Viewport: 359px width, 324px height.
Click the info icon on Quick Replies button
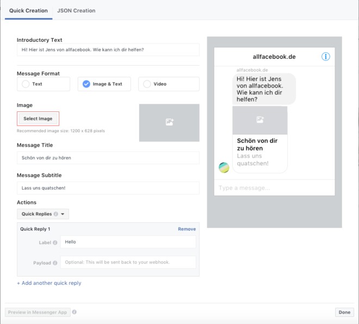56,214
